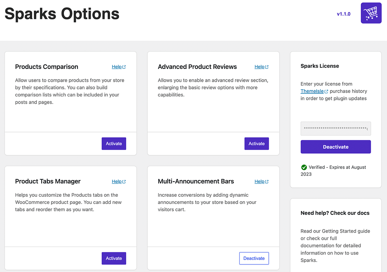Click the Products Comparison card title

pos(46,67)
